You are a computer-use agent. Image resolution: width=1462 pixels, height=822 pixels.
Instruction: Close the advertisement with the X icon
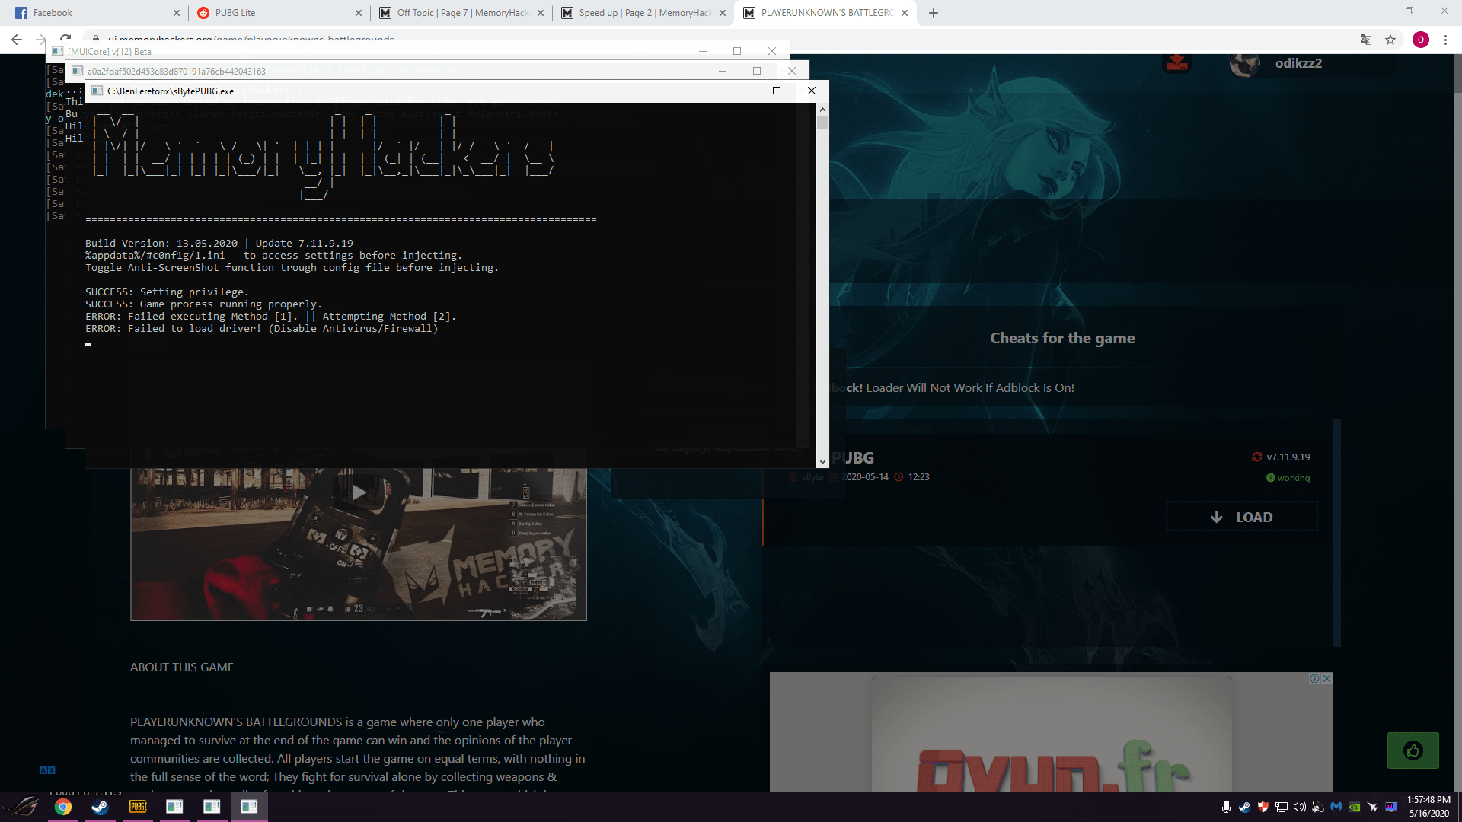tap(1327, 678)
